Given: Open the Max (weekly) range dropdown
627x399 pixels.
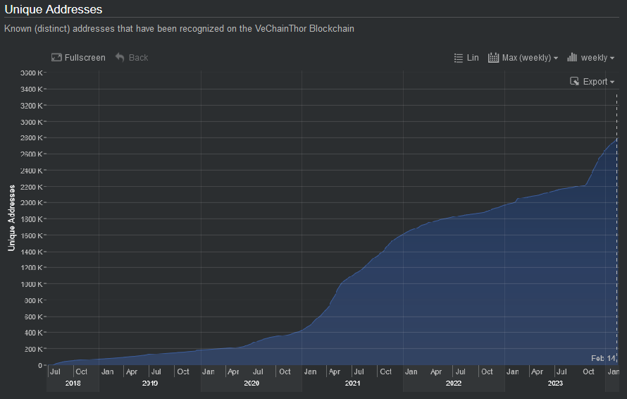Looking at the screenshot, I should coord(530,58).
